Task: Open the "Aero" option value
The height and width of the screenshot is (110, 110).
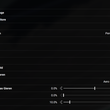Action: click(x=106, y=82)
